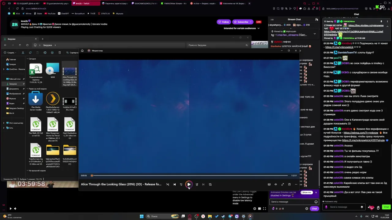
Task: Open the Twitch chat community users list
Action: 317,20
